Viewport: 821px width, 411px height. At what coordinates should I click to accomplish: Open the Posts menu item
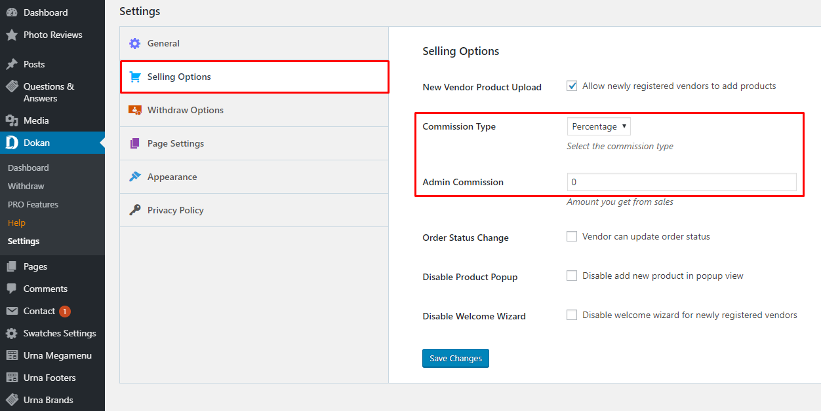click(52, 64)
